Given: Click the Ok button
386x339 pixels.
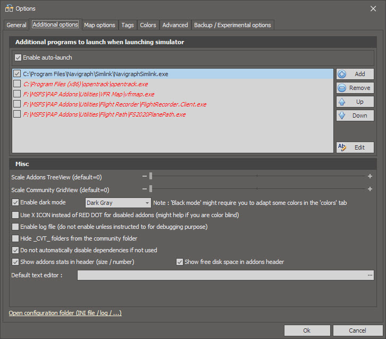Looking at the screenshot, I should click(x=307, y=330).
